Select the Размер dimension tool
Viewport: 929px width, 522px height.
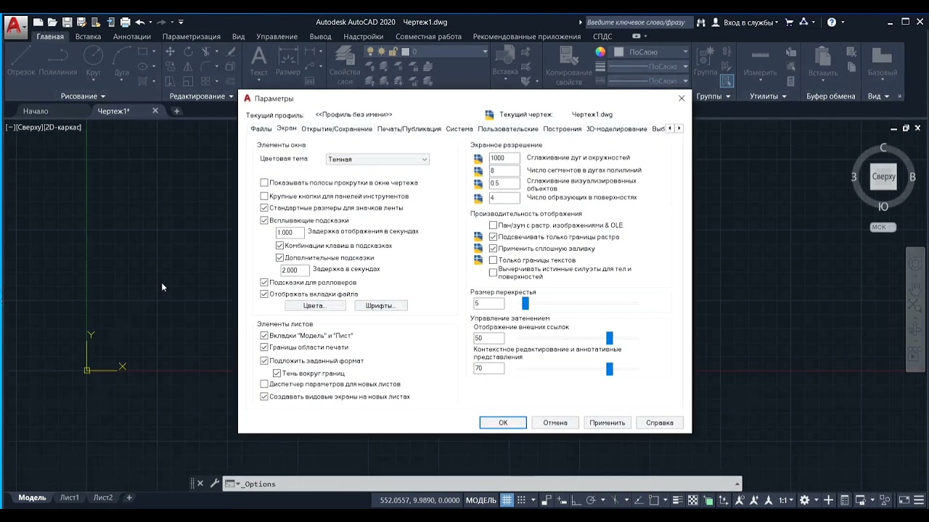point(288,61)
